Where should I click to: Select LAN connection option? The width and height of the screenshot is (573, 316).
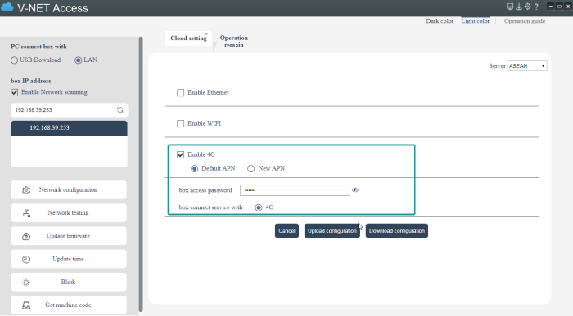coord(79,60)
